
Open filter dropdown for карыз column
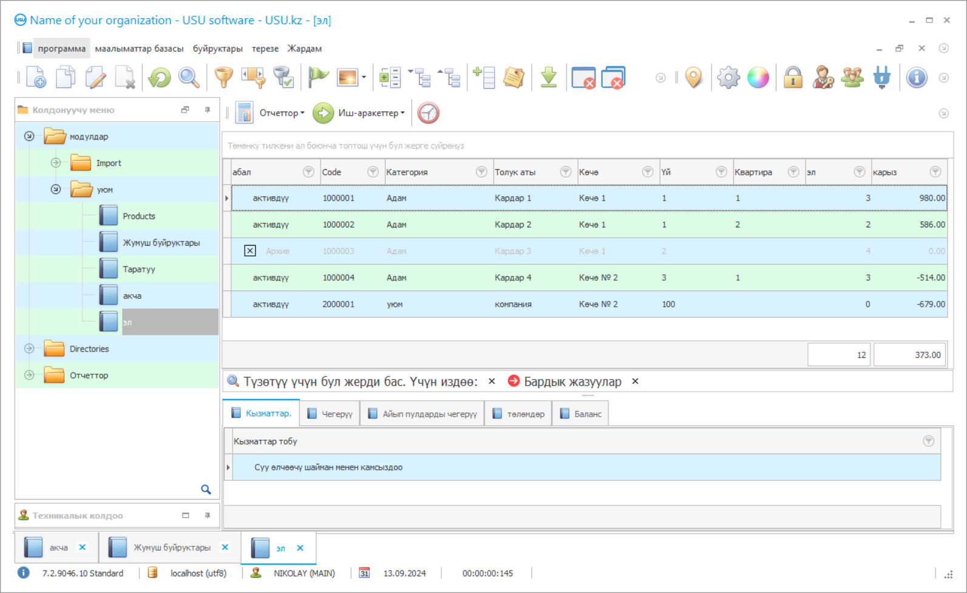[935, 172]
